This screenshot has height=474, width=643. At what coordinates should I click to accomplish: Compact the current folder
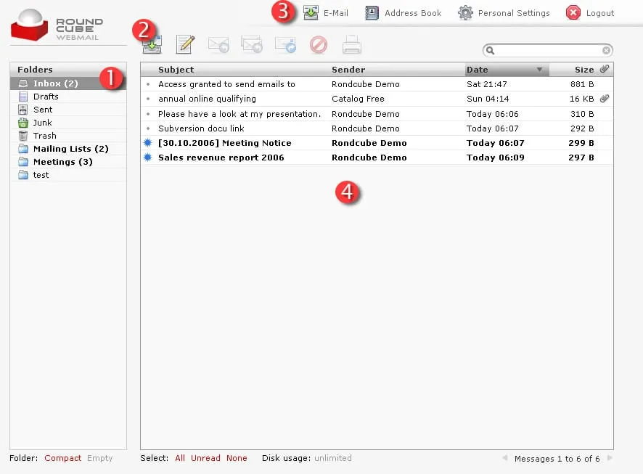coord(62,458)
